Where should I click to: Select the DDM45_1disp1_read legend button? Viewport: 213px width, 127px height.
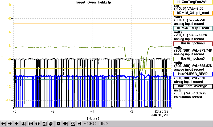[x=193, y=28]
